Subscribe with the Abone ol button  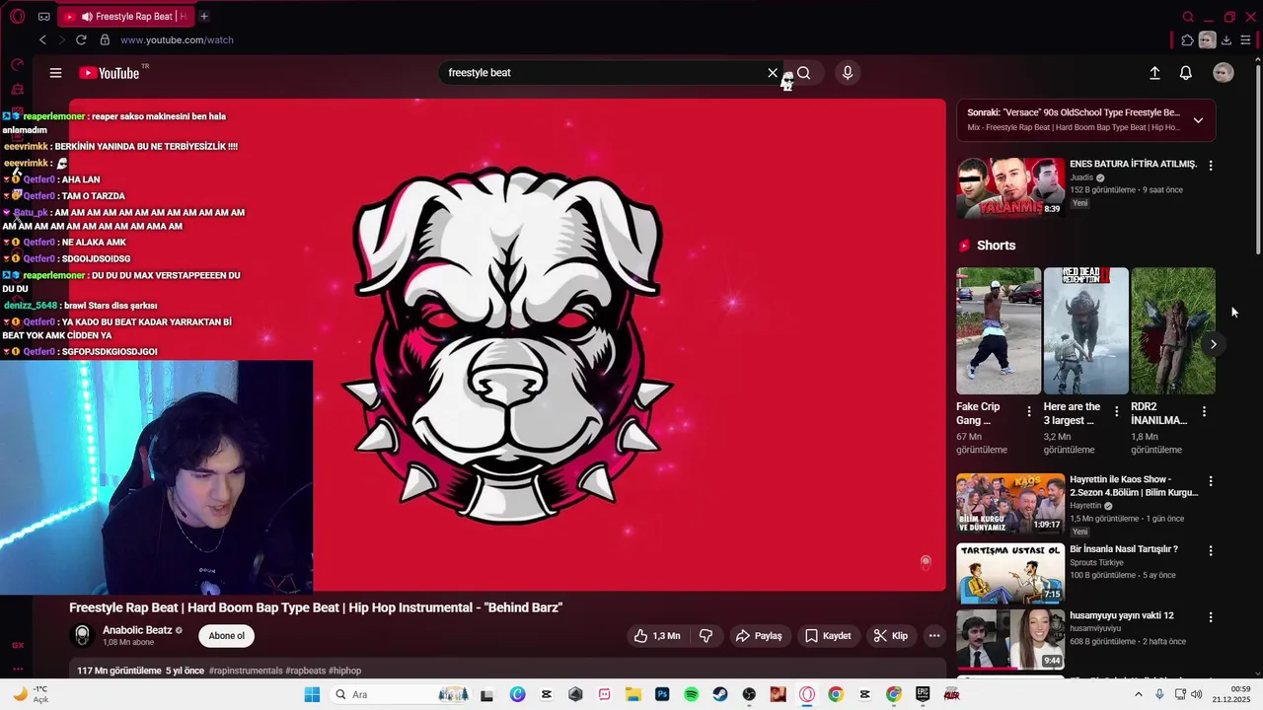pos(226,636)
